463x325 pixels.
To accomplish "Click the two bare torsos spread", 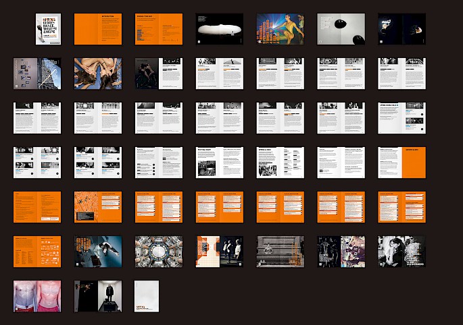I will click(37, 296).
